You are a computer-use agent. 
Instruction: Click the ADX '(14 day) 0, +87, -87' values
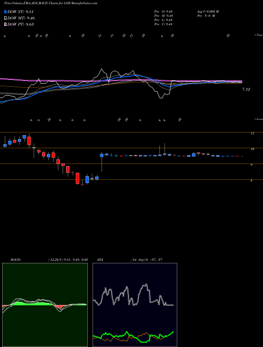[147, 260]
